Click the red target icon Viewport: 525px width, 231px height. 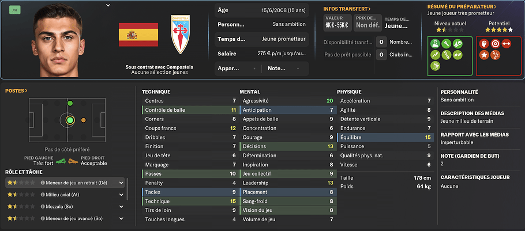[x=495, y=44]
